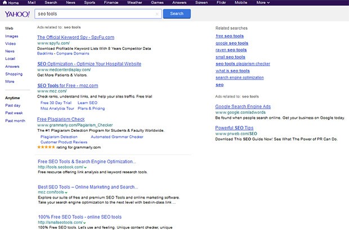349x230 pixels.
Task: Click related search raven seo tools
Action: pyautogui.click(x=231, y=50)
